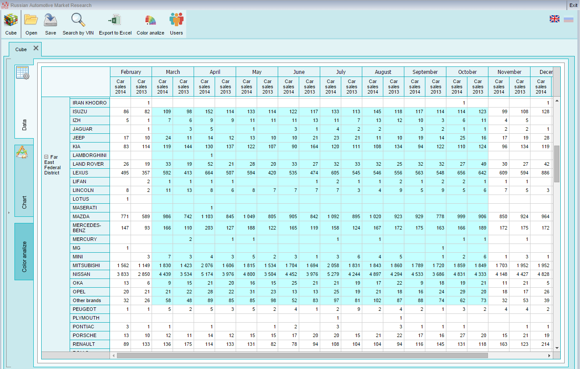Click NISSAN February 2014 value 3 833
The image size is (580, 369).
[x=120, y=274]
